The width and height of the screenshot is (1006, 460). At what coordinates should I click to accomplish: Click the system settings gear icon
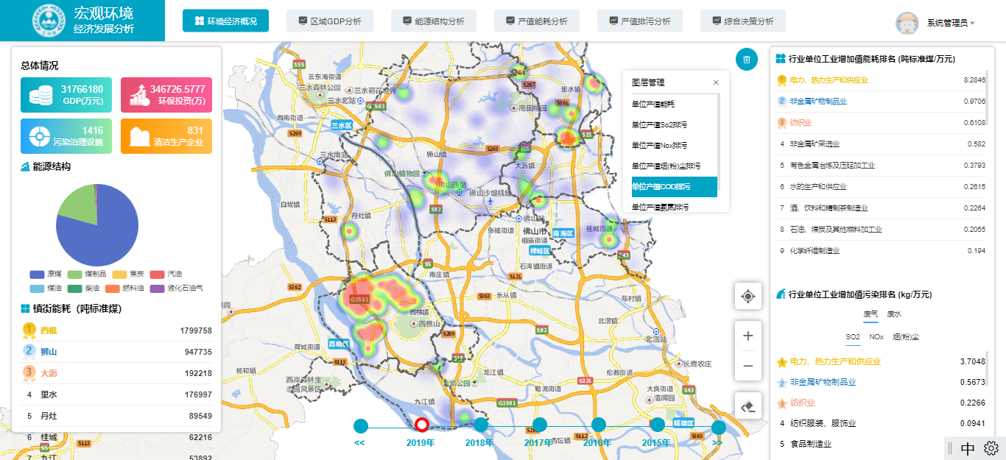click(991, 447)
